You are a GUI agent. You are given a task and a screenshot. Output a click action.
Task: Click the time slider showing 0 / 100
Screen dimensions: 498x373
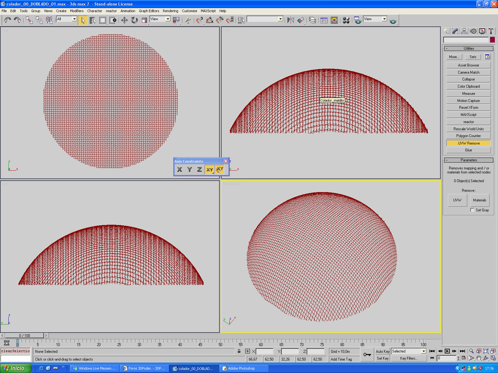point(24,336)
